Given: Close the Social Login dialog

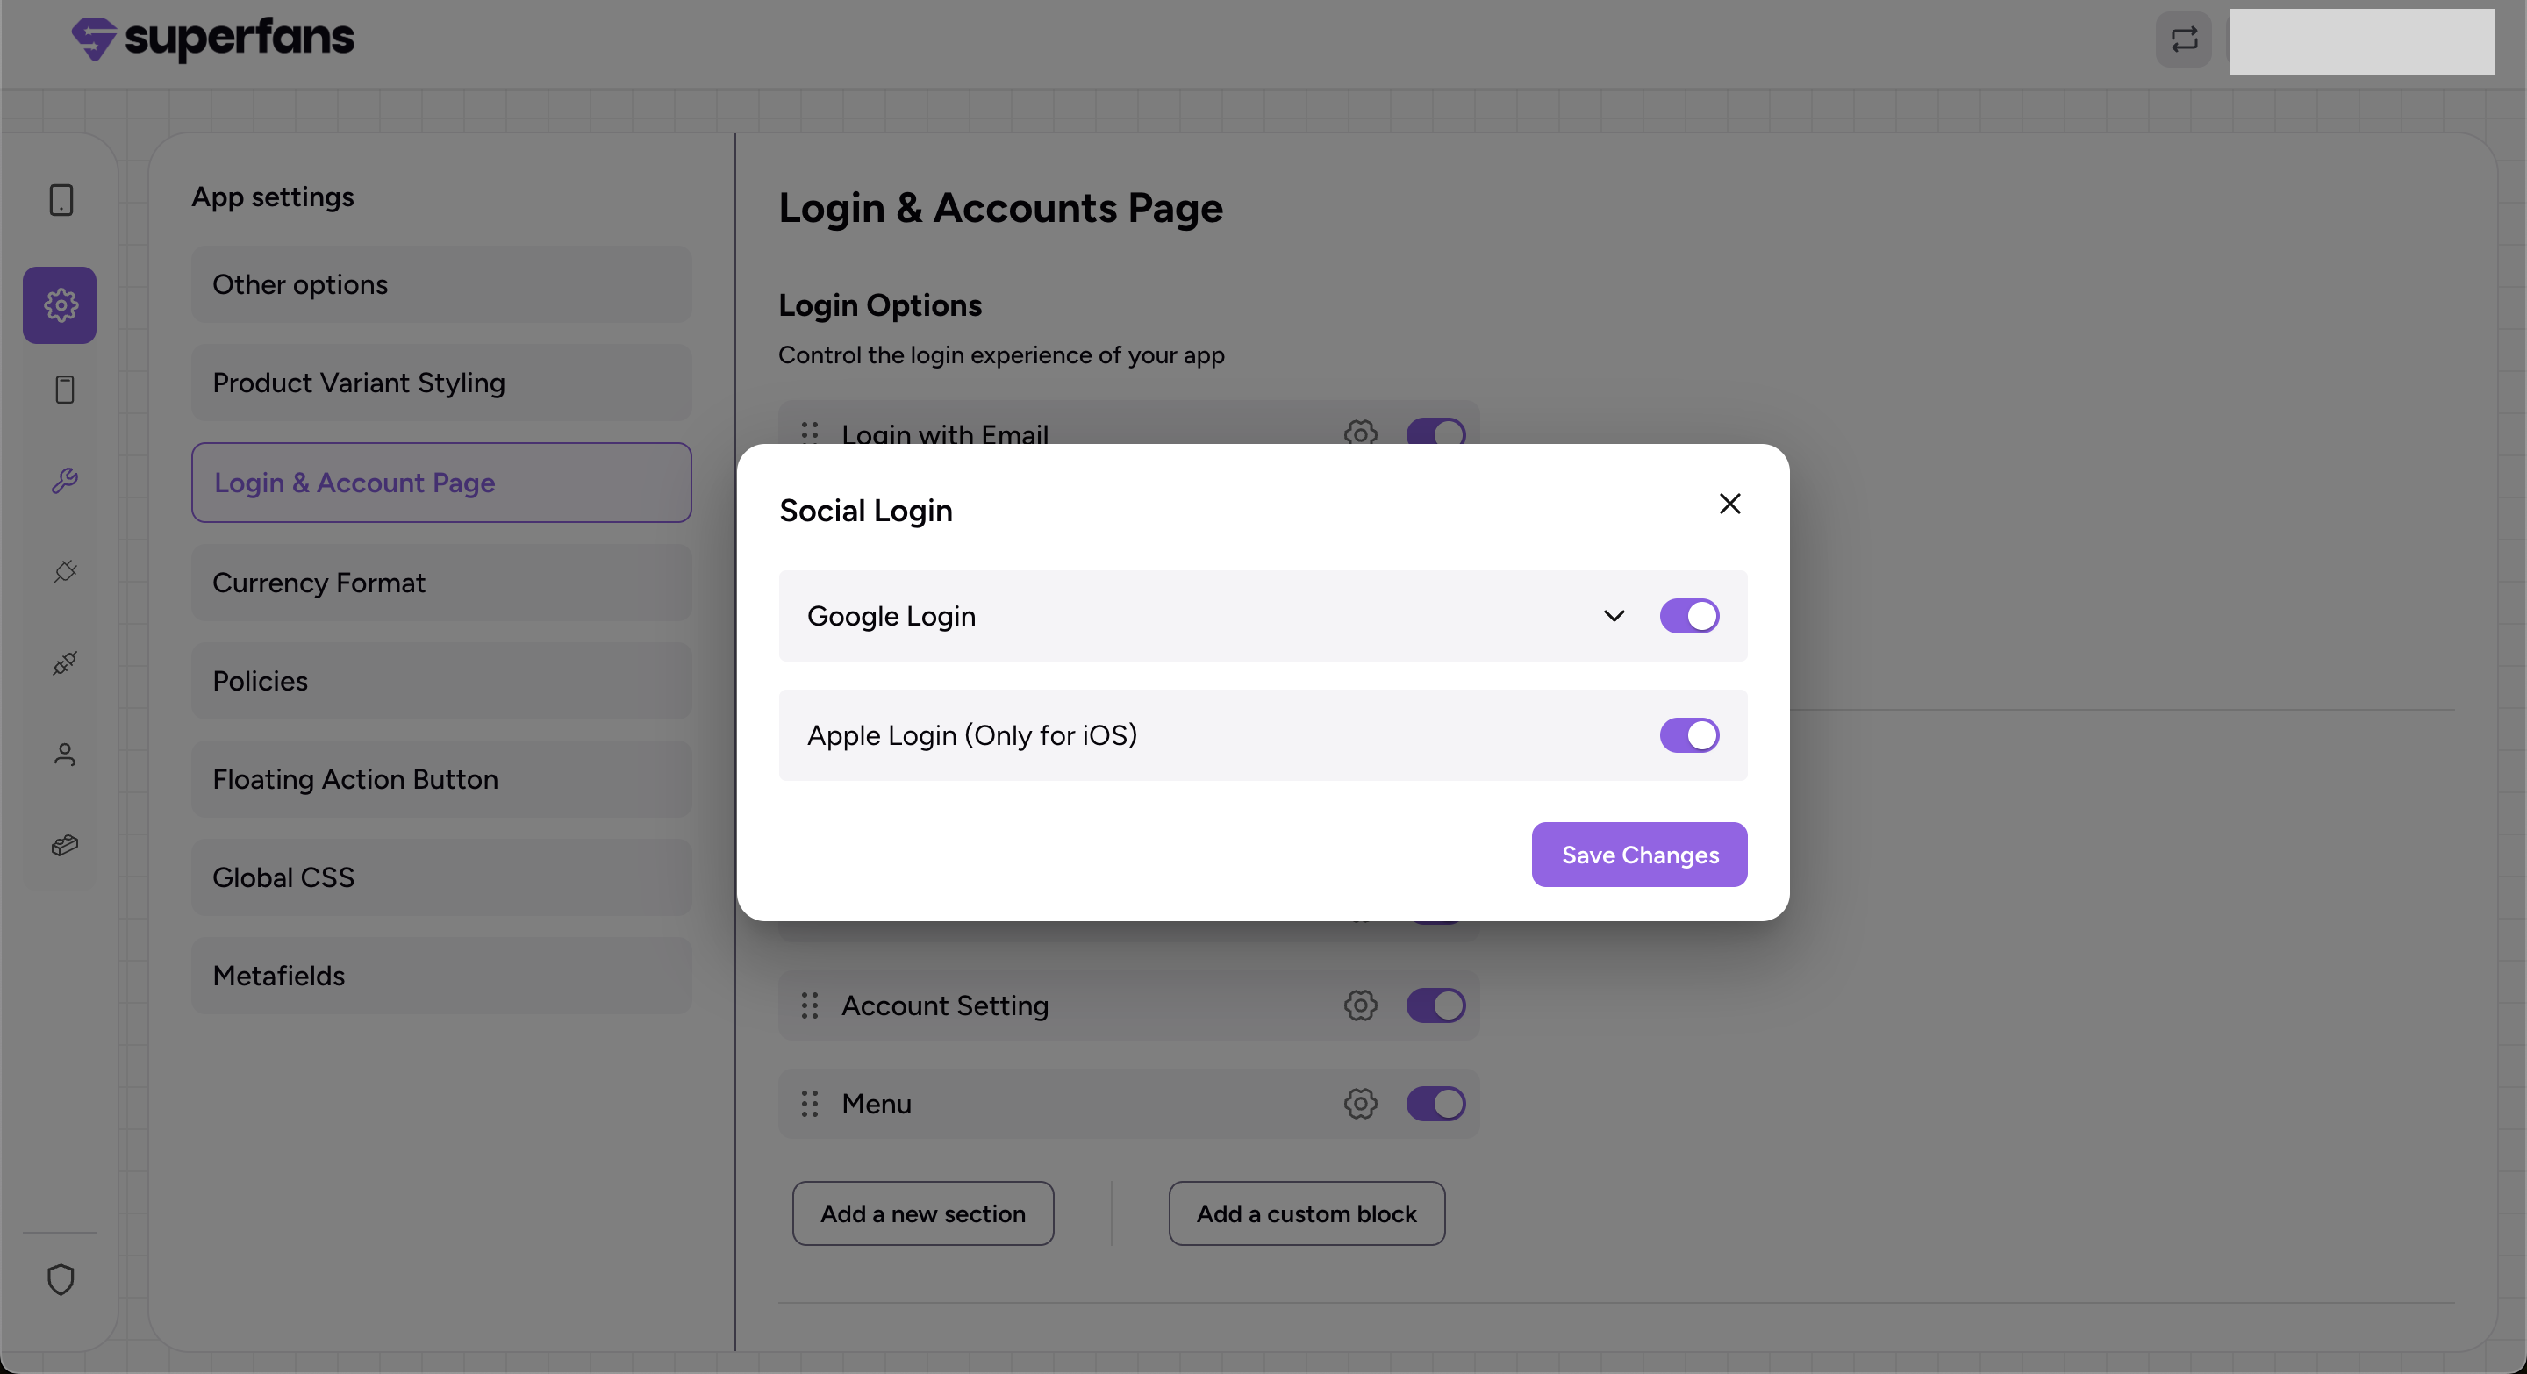Looking at the screenshot, I should pos(1729,505).
